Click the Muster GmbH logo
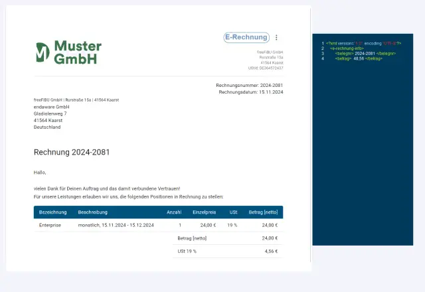The height and width of the screenshot is (292, 425). 69,52
